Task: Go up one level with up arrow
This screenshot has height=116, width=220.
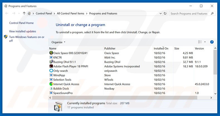Action: [x=24, y=13]
